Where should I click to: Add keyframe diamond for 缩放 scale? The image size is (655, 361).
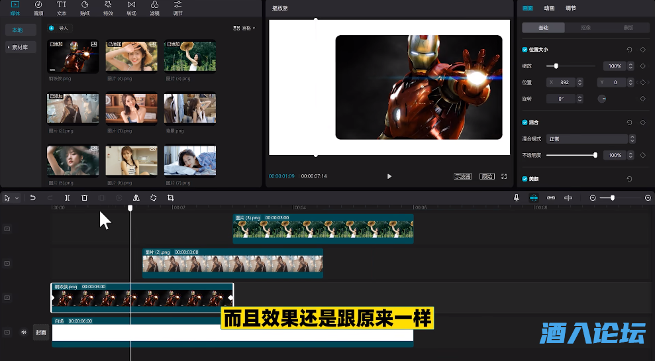pyautogui.click(x=642, y=66)
